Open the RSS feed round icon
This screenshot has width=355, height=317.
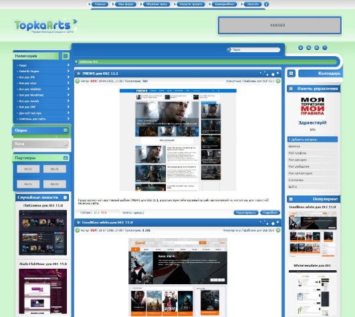[309, 47]
